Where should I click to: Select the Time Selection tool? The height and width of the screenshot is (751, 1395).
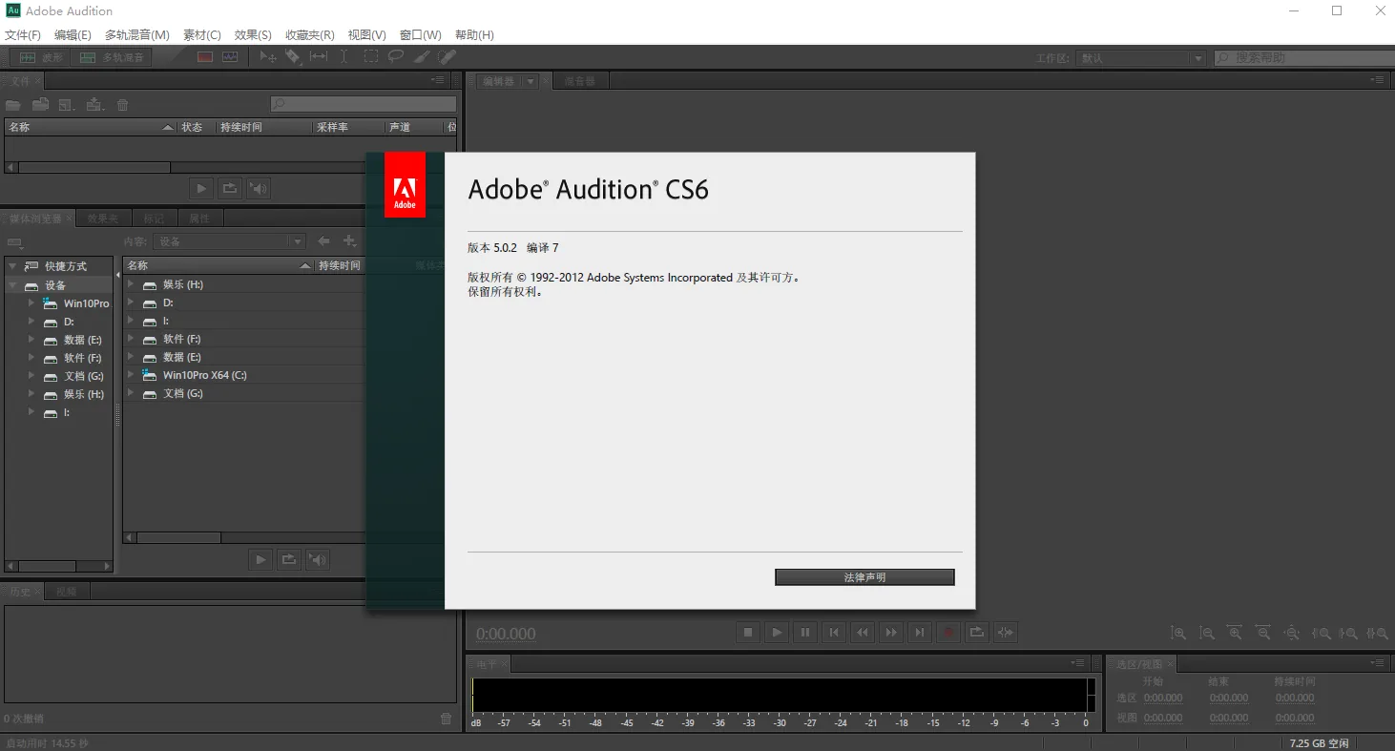[x=344, y=56]
